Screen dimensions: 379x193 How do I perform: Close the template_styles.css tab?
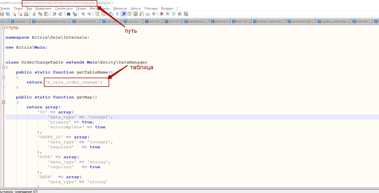[284, 22]
